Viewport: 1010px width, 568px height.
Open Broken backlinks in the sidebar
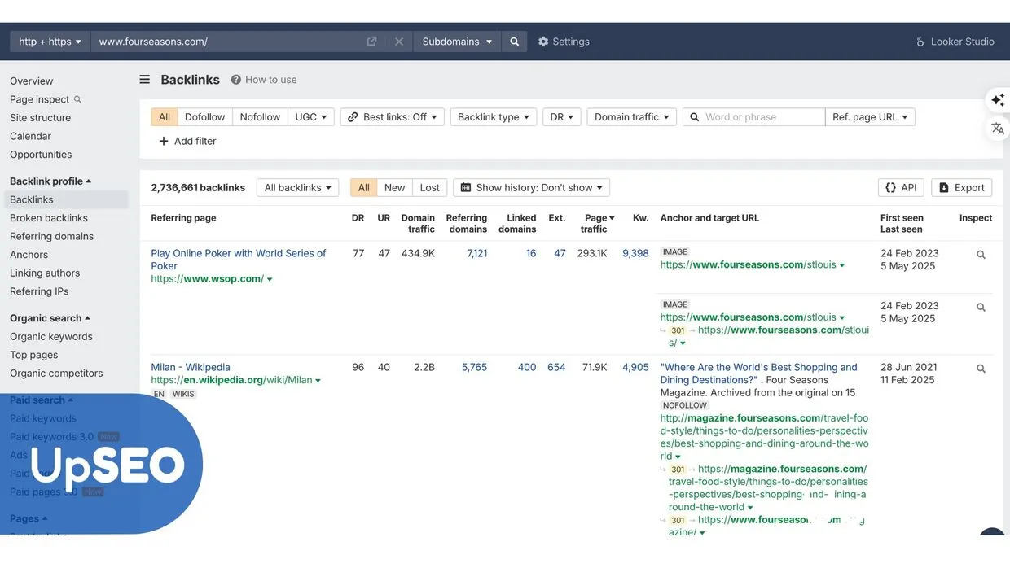tap(49, 218)
